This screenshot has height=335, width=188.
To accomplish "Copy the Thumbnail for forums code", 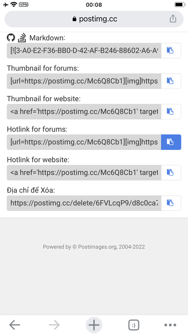I will (171, 81).
